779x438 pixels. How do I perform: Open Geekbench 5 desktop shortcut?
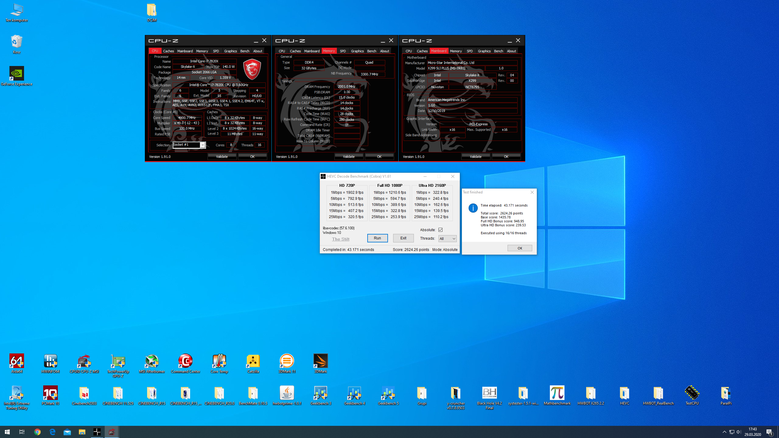coord(388,395)
